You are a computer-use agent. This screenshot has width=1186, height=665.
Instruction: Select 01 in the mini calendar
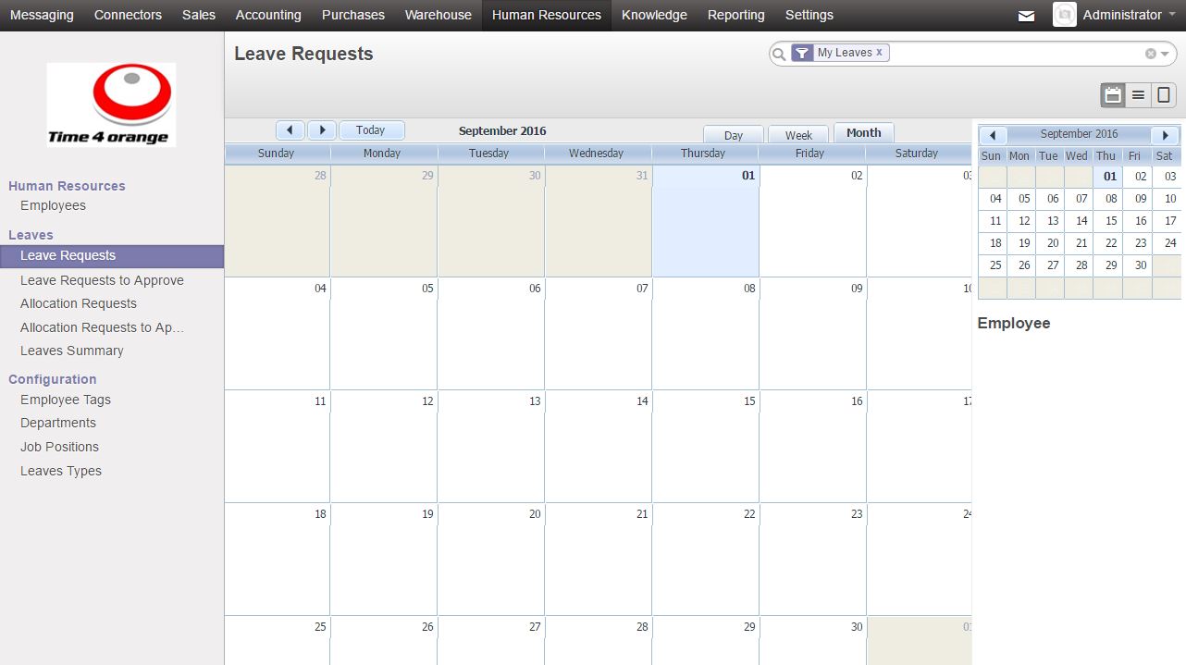click(1108, 177)
